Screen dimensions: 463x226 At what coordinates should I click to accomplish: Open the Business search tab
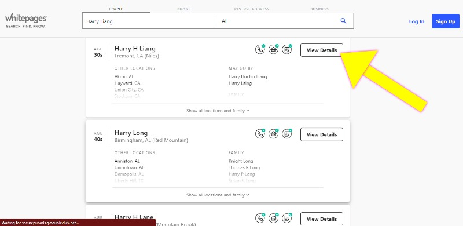tap(319, 9)
